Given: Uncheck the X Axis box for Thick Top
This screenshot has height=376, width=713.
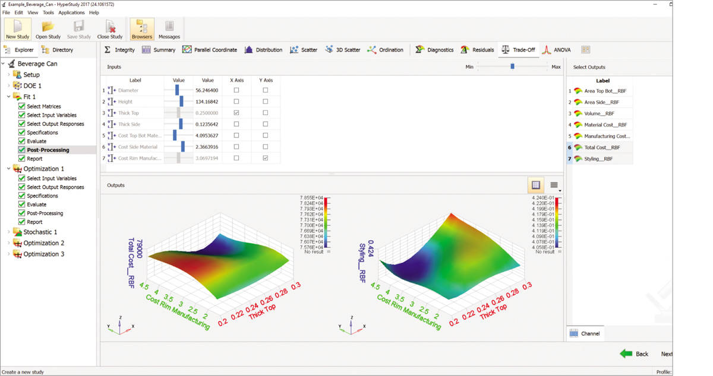Looking at the screenshot, I should click(x=236, y=113).
